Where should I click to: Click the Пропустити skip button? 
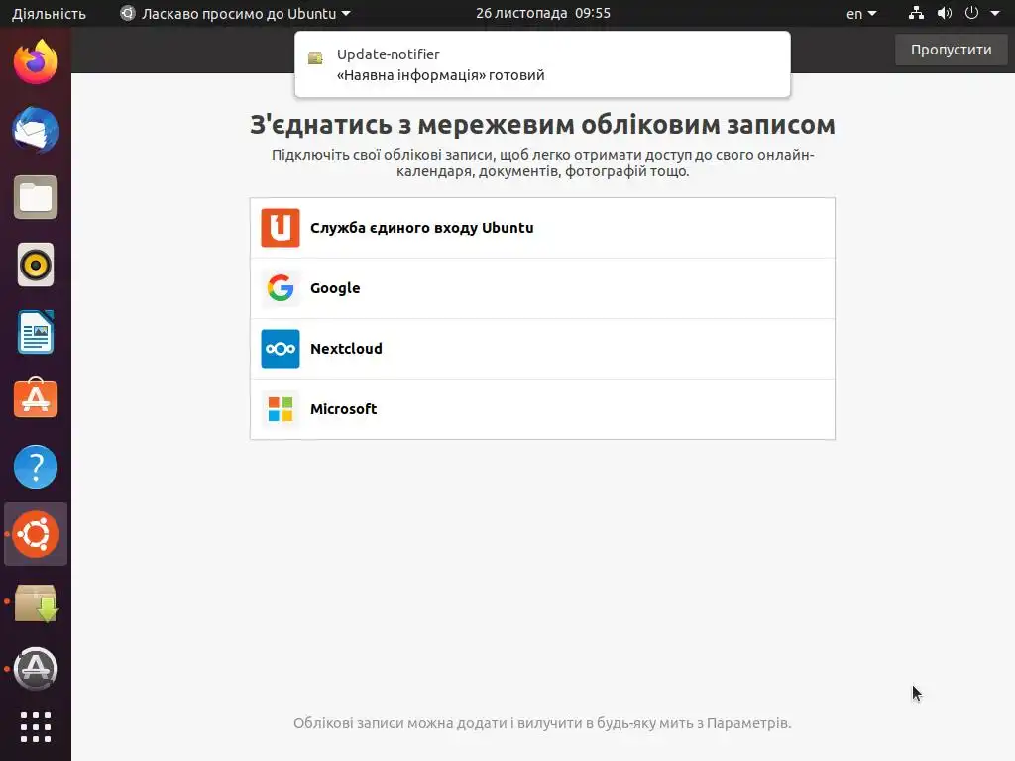(951, 50)
